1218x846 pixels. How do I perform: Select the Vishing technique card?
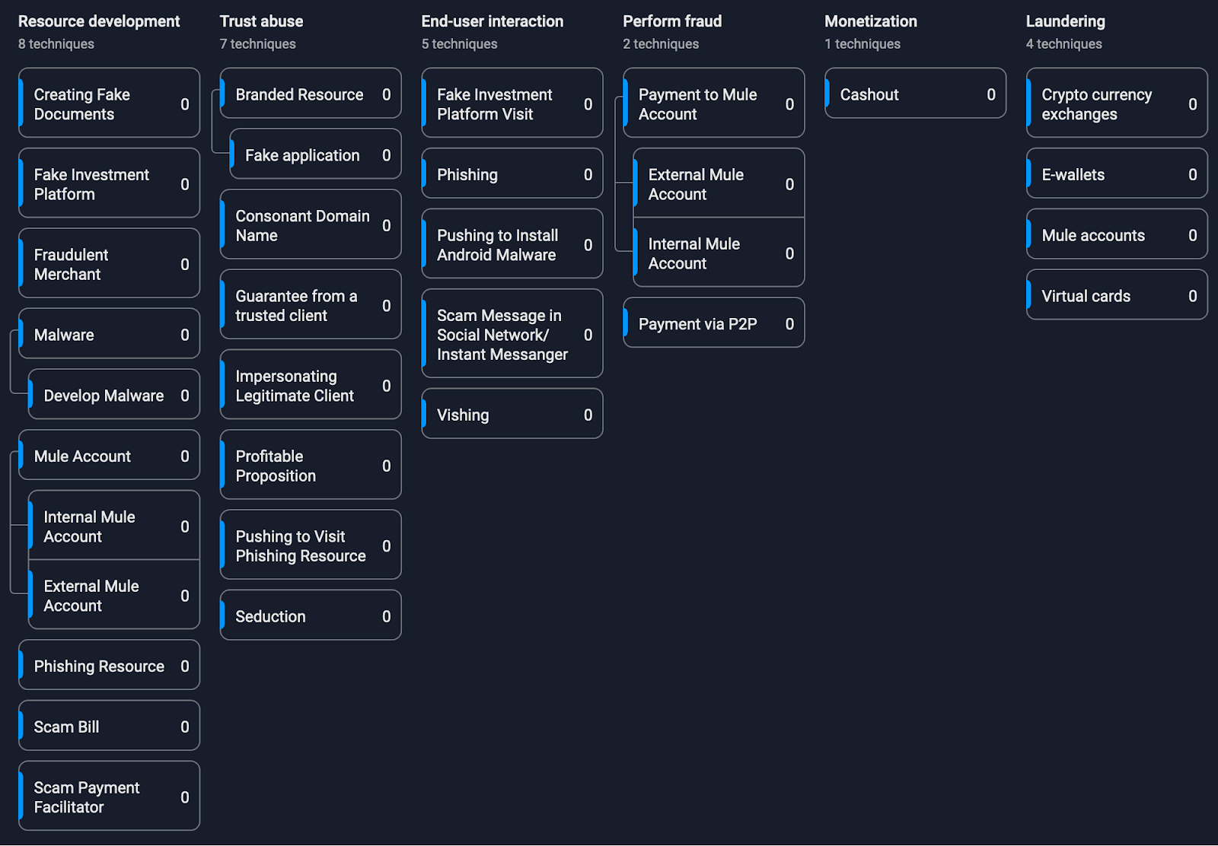512,414
